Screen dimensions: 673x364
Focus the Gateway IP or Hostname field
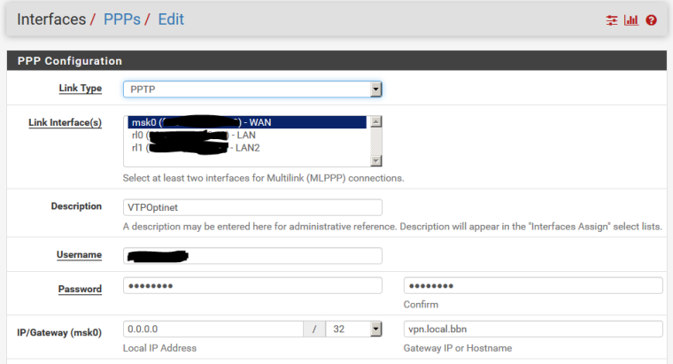coord(533,329)
